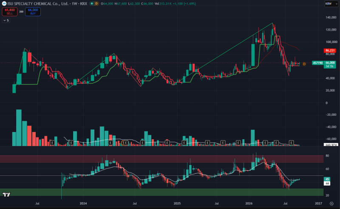Viewport: 340px width, 209px height.
Task: Click the H67,600 high value
Action: (121, 4)
